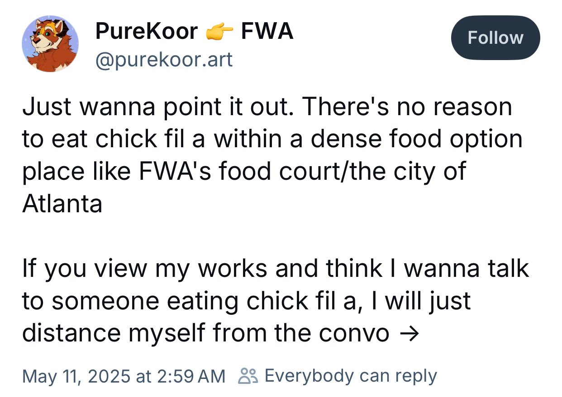The width and height of the screenshot is (562, 397).
Task: Click "distance myself from the convo" text
Action: (206, 333)
